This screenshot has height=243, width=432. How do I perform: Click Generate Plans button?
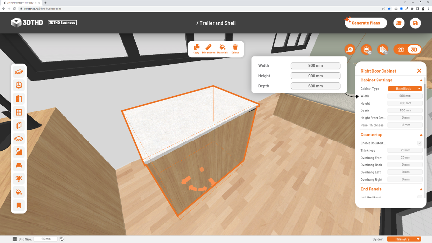pos(366,23)
